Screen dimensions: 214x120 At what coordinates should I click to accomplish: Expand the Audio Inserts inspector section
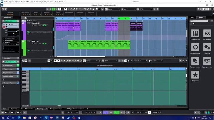(x=11, y=69)
